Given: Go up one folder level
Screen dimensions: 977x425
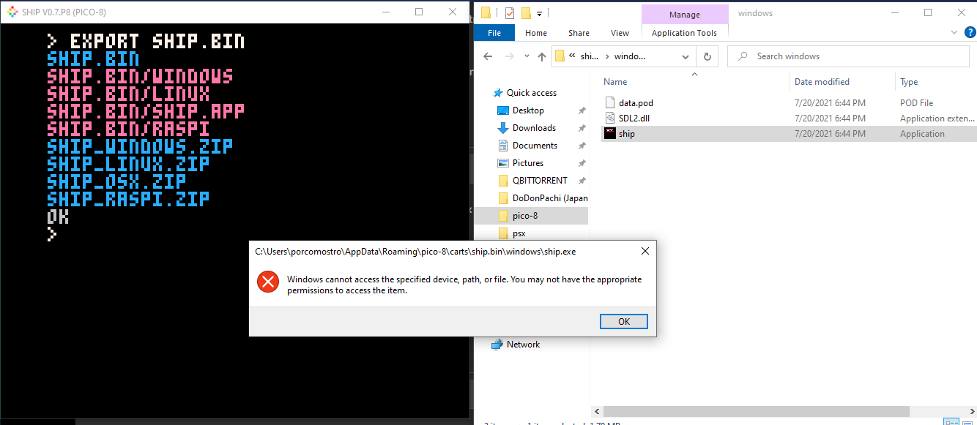Looking at the screenshot, I should point(542,56).
